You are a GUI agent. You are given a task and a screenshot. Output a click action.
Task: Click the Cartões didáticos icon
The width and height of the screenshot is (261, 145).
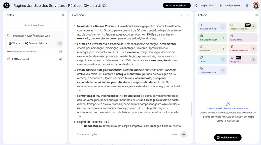pyautogui.click(x=232, y=47)
